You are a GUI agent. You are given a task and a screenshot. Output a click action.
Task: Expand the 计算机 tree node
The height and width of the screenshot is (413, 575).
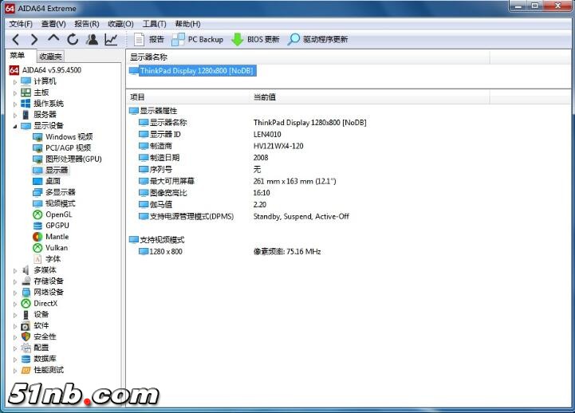(14, 81)
